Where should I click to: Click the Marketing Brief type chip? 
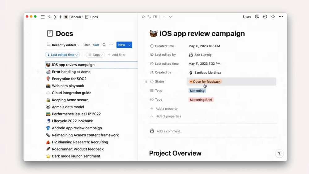201,100
